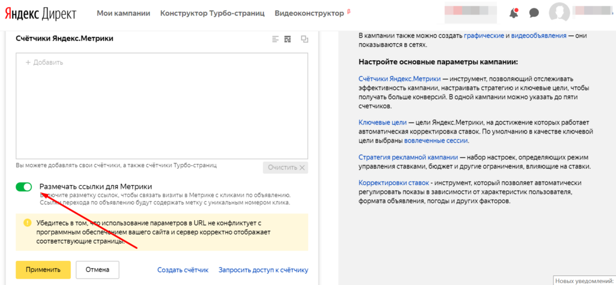Follow the Создать счётчик link
The image size is (616, 285).
[183, 270]
